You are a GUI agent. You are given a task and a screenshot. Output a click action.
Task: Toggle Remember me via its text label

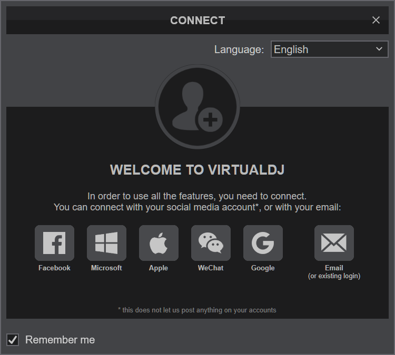60,340
